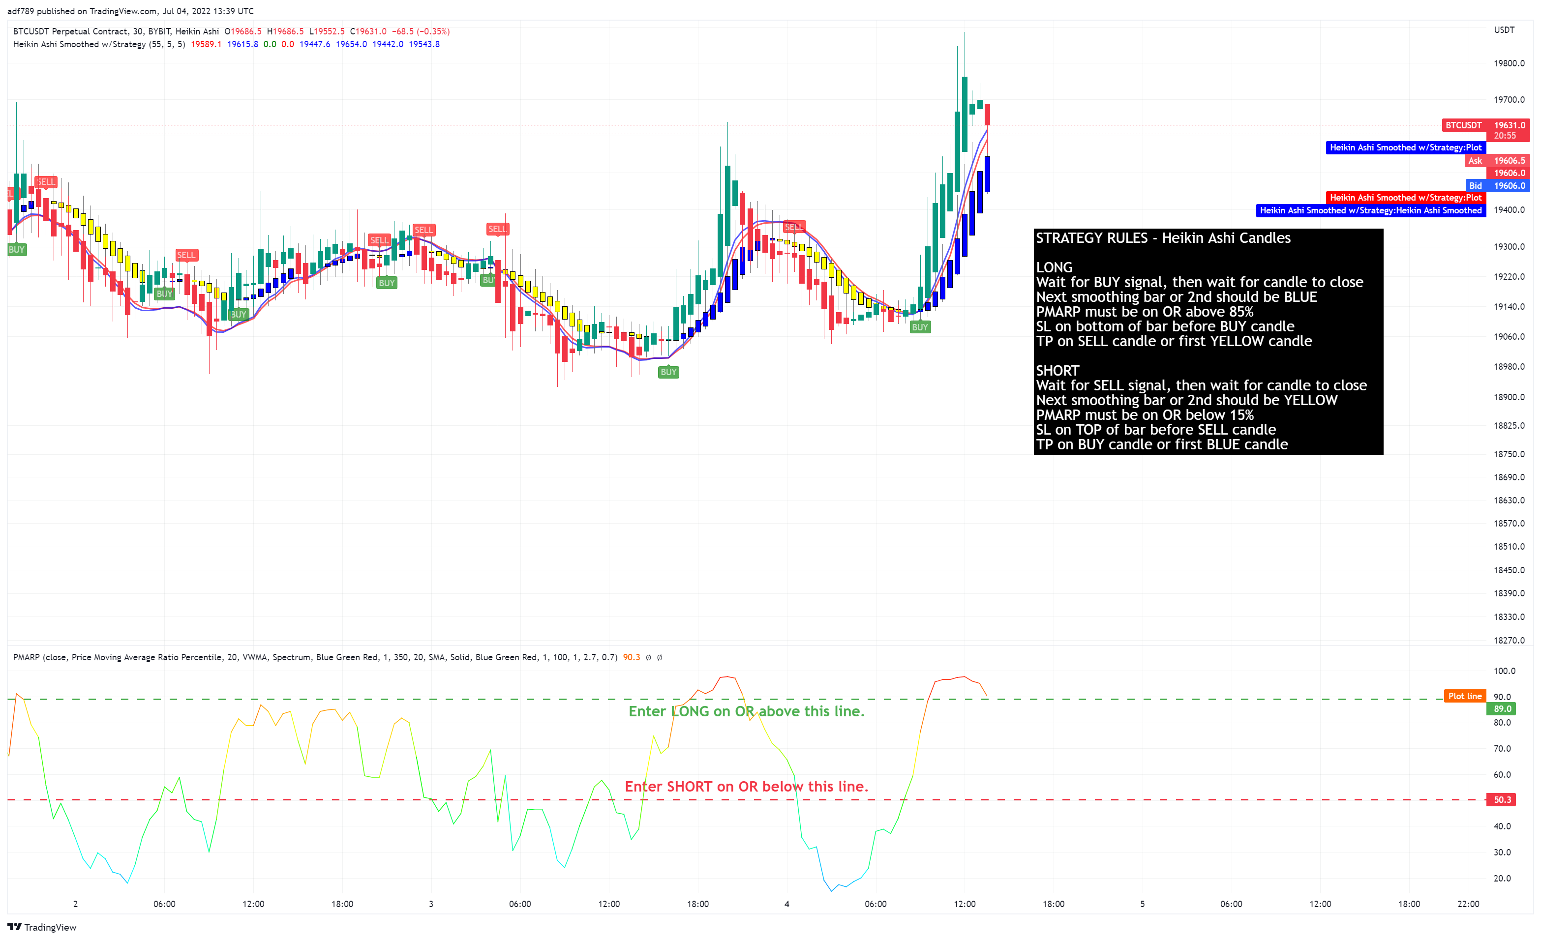Click the blue 'Heikin Ashi Smoothed w/Strategy:Plot' label
Viewport: 1541px width, 940px height.
click(x=1405, y=147)
